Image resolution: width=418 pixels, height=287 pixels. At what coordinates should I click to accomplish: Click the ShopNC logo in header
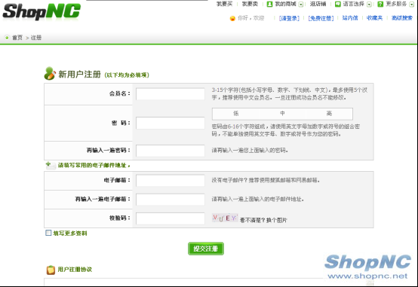pos(41,12)
